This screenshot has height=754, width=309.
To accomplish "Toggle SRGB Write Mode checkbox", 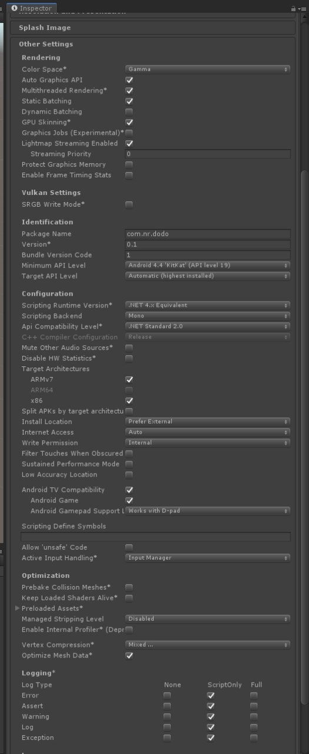I will click(129, 205).
